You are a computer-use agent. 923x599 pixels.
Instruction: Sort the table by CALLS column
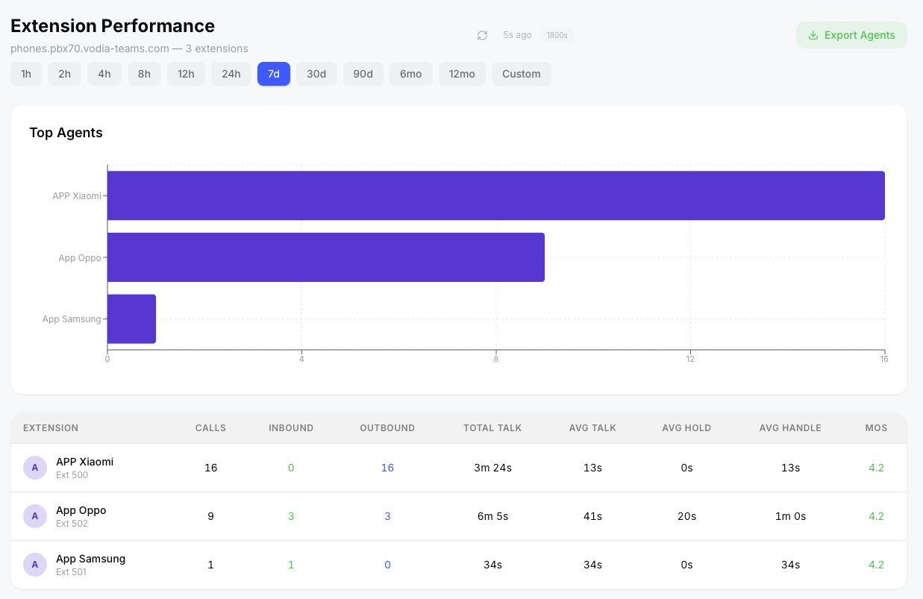(x=210, y=427)
